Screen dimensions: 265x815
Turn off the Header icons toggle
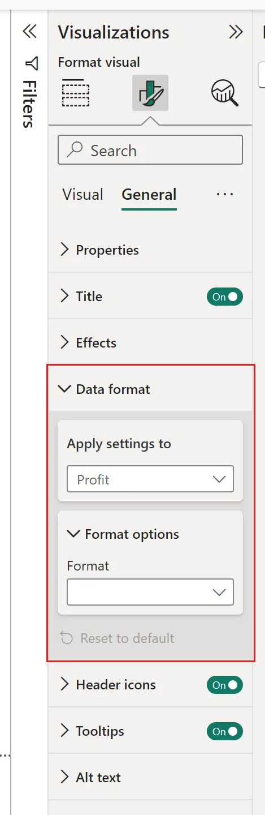point(225,685)
